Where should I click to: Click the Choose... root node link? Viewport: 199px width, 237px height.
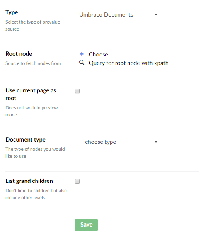coord(100,55)
